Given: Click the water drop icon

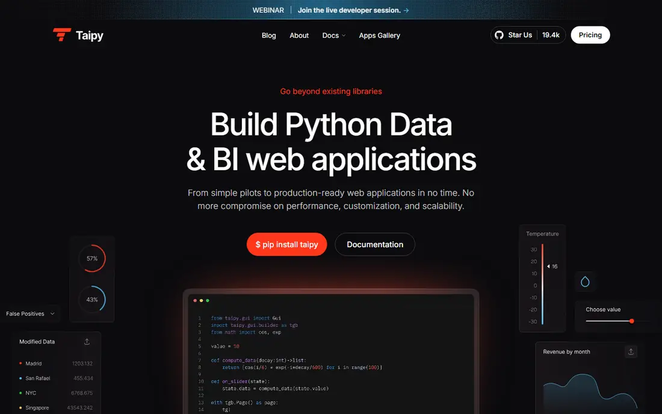Looking at the screenshot, I should click(585, 282).
